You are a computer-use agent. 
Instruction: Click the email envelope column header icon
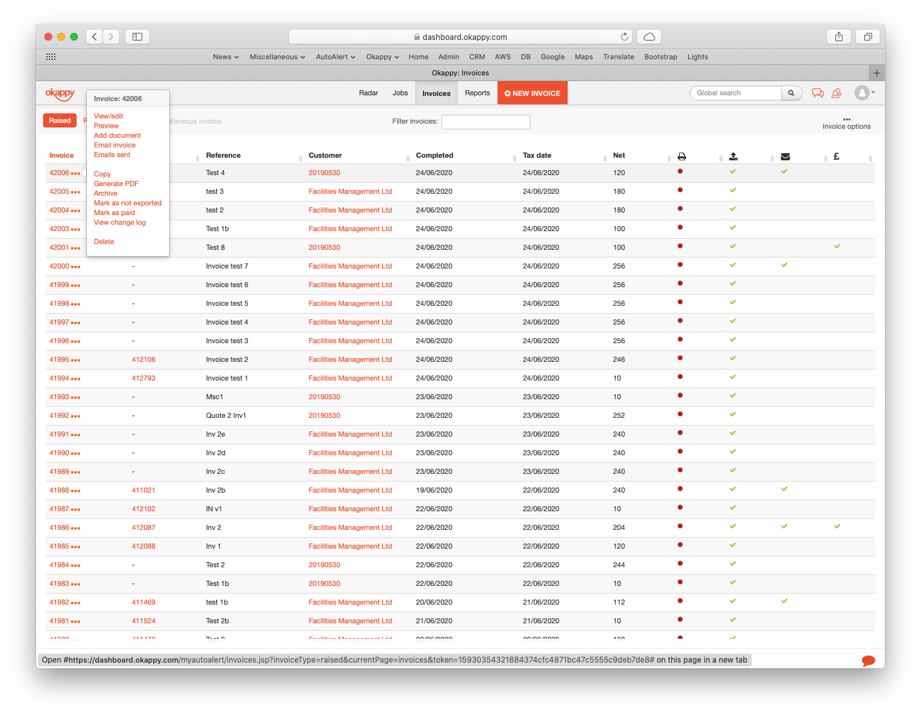785,156
